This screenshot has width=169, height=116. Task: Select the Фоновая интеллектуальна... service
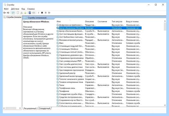click(99, 40)
